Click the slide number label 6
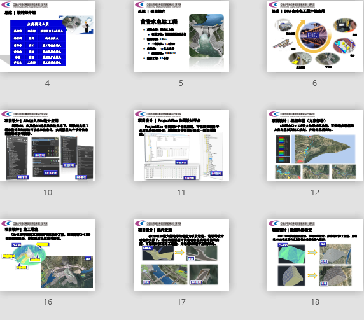Viewport: 364px width, 320px height. click(314, 83)
